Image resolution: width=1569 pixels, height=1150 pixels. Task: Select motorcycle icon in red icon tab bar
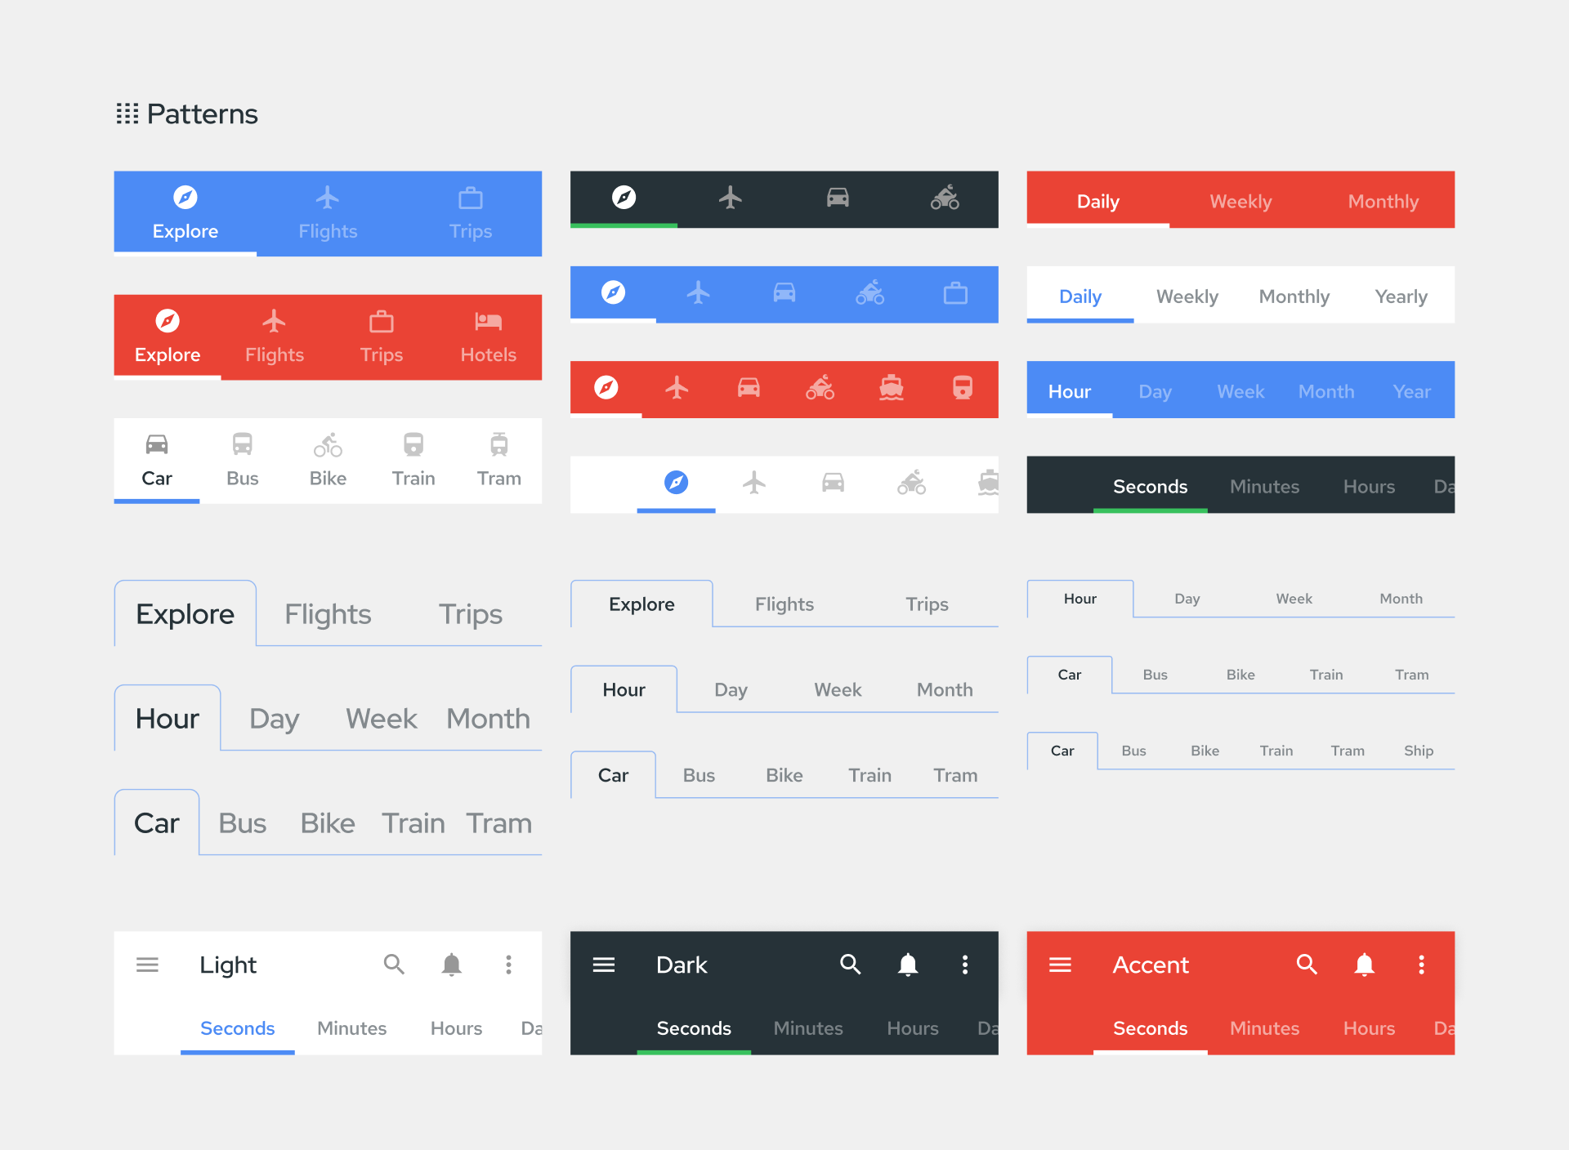coord(820,387)
